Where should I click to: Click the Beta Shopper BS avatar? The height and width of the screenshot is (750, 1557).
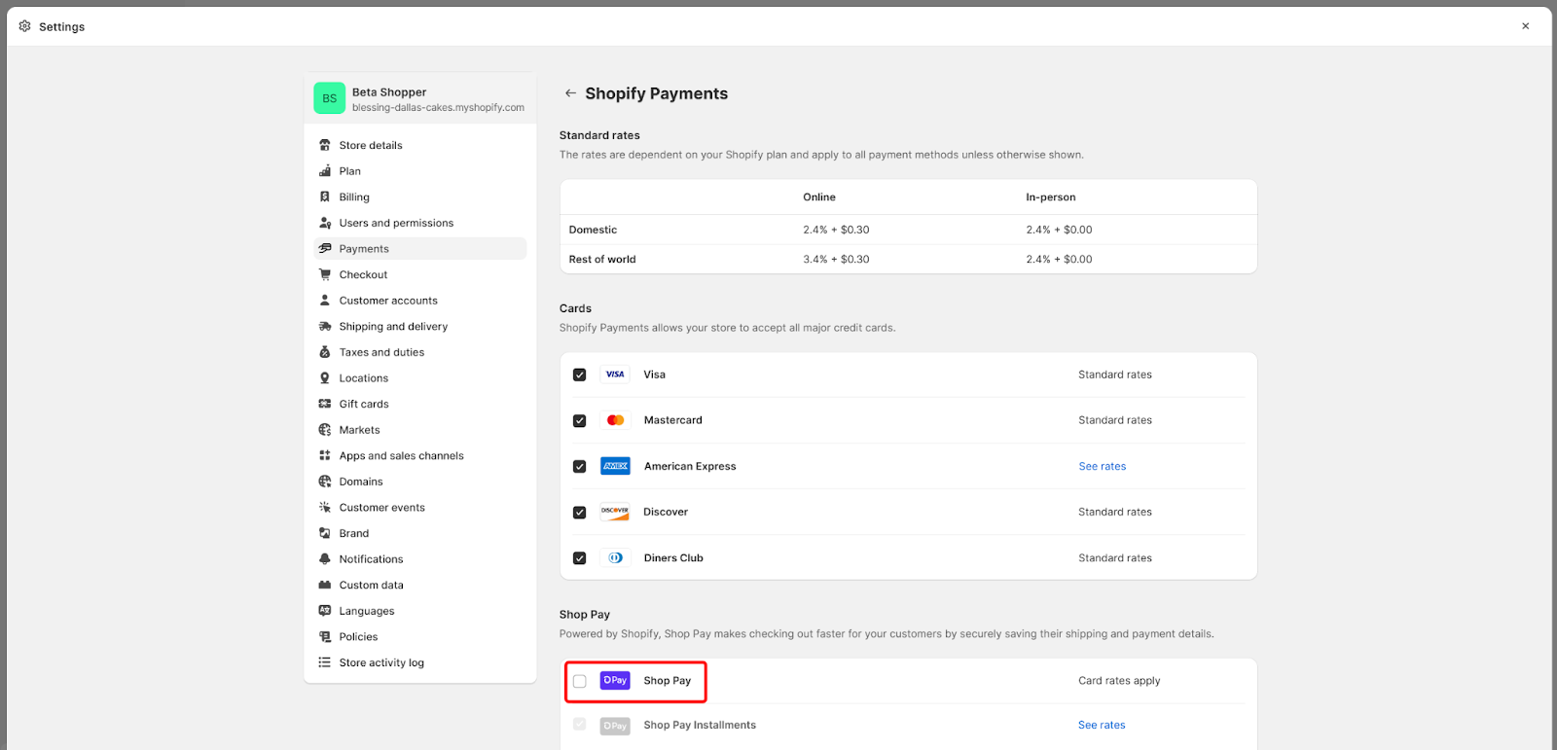(329, 98)
